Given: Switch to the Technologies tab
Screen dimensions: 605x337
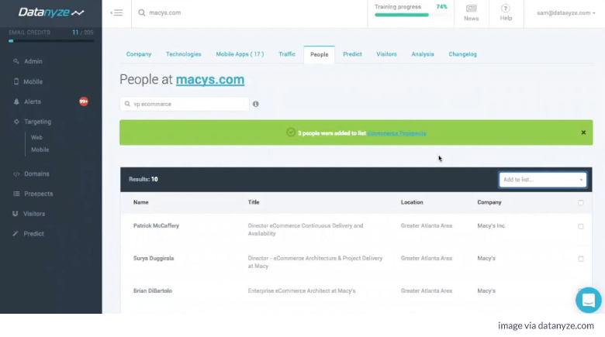Looking at the screenshot, I should pos(183,54).
